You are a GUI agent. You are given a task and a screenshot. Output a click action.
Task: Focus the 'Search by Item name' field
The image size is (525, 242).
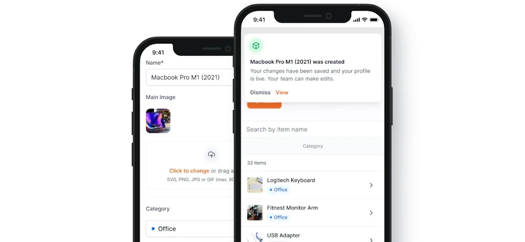click(313, 129)
